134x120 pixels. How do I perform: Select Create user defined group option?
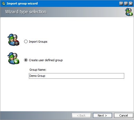[26, 60]
